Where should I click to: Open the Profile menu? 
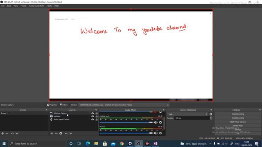coord(24,6)
